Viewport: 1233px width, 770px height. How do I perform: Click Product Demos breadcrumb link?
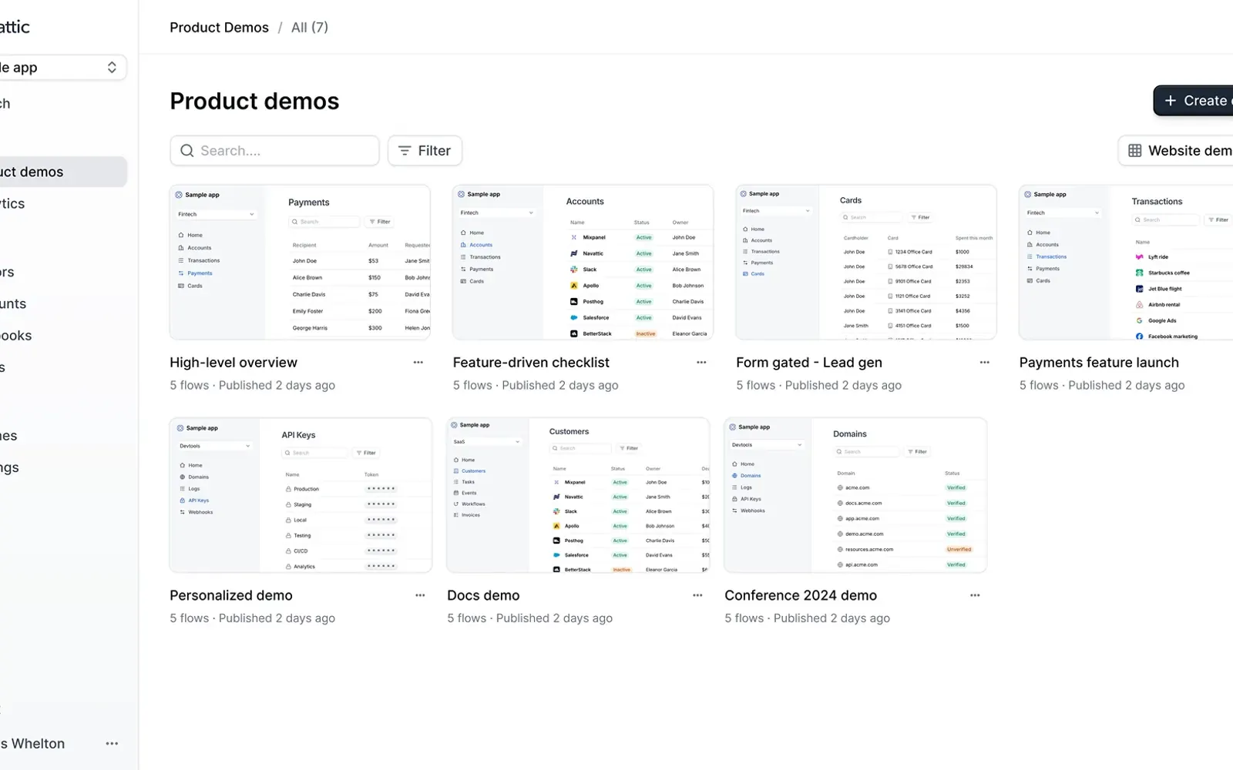[x=219, y=28]
